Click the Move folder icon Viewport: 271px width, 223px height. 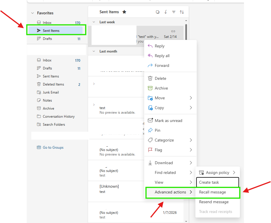click(x=150, y=98)
